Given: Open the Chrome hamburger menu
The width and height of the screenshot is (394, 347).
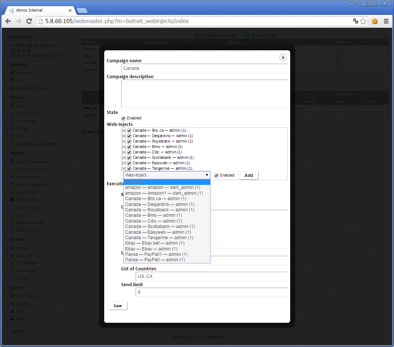Looking at the screenshot, I should (386, 21).
